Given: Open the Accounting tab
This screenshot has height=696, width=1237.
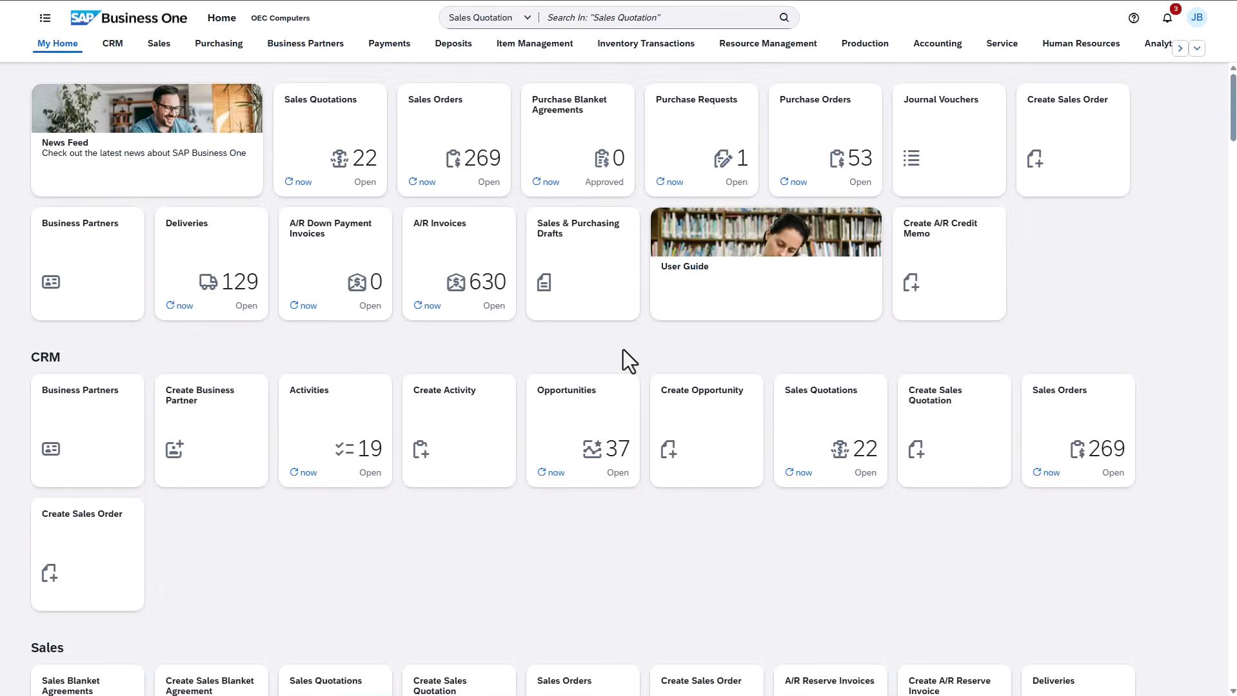Looking at the screenshot, I should click(938, 43).
